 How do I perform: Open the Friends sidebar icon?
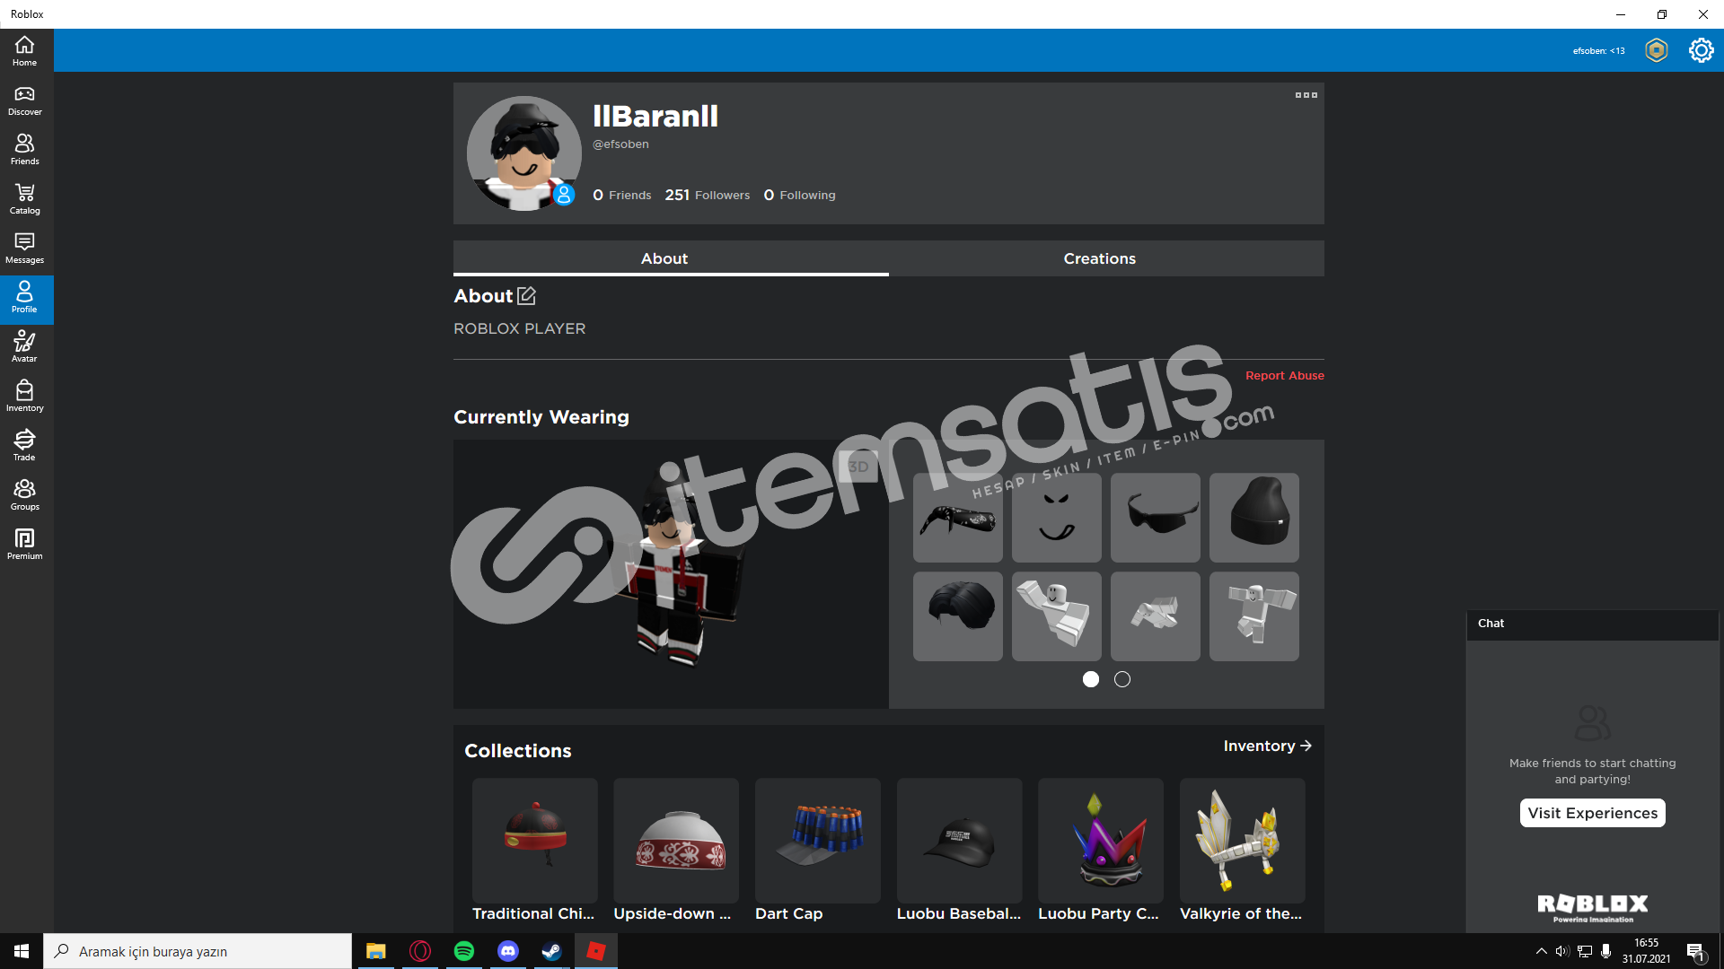(25, 150)
